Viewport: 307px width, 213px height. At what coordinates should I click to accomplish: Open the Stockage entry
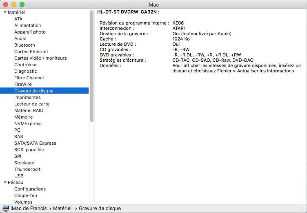tap(24, 163)
